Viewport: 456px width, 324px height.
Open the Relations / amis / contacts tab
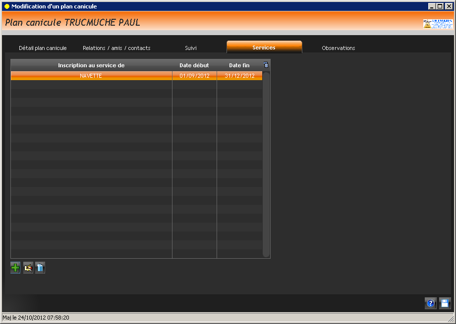click(116, 48)
